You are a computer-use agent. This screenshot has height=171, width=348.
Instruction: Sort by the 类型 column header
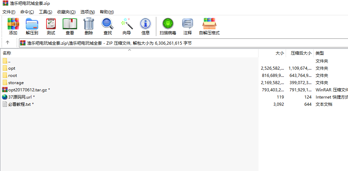click(x=320, y=53)
